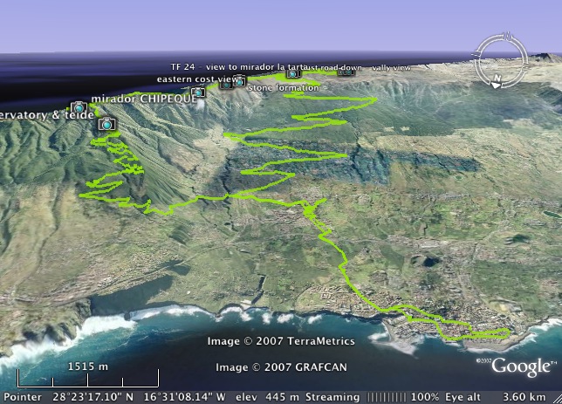
Task: Open the mirador CHIPEQUE placemark label
Action: click(139, 99)
